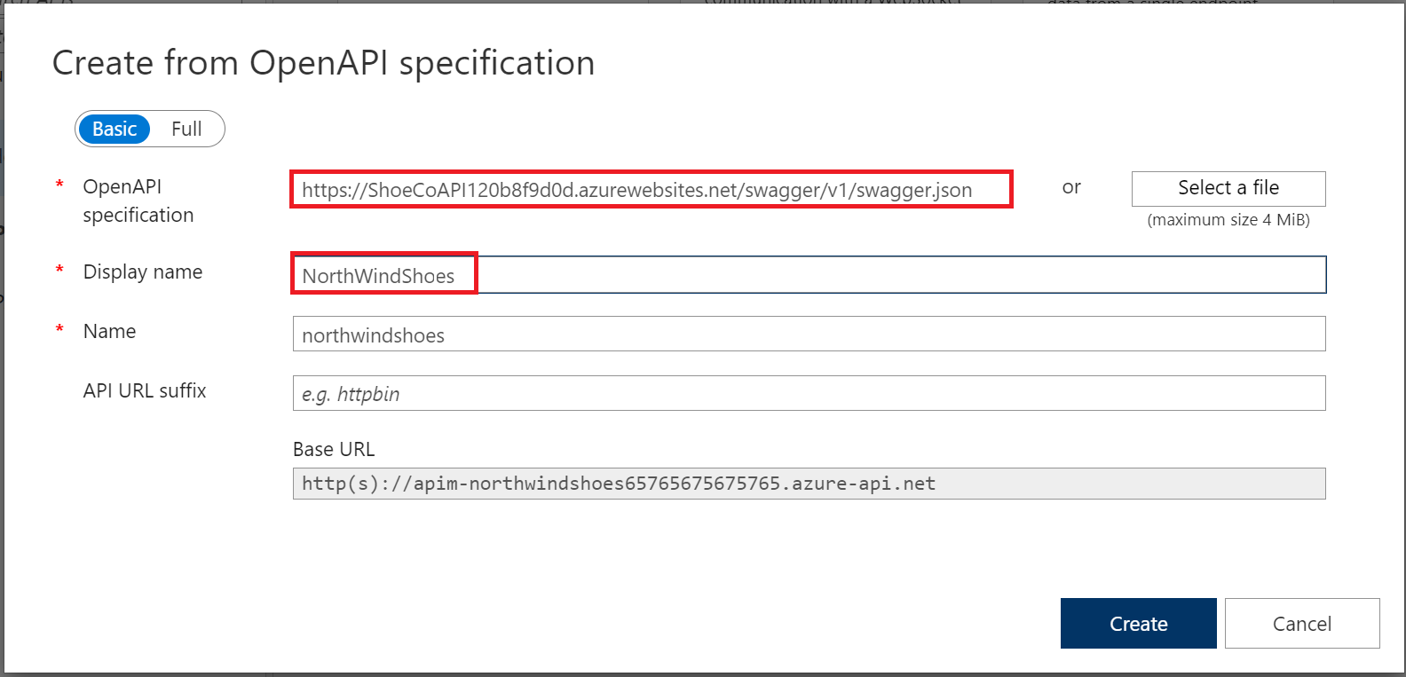The width and height of the screenshot is (1406, 677).
Task: Click the API URL suffix field
Action: pyautogui.click(x=808, y=393)
